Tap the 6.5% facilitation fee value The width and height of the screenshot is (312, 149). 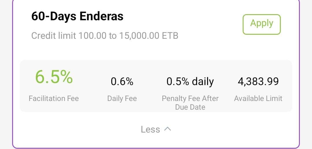(54, 77)
